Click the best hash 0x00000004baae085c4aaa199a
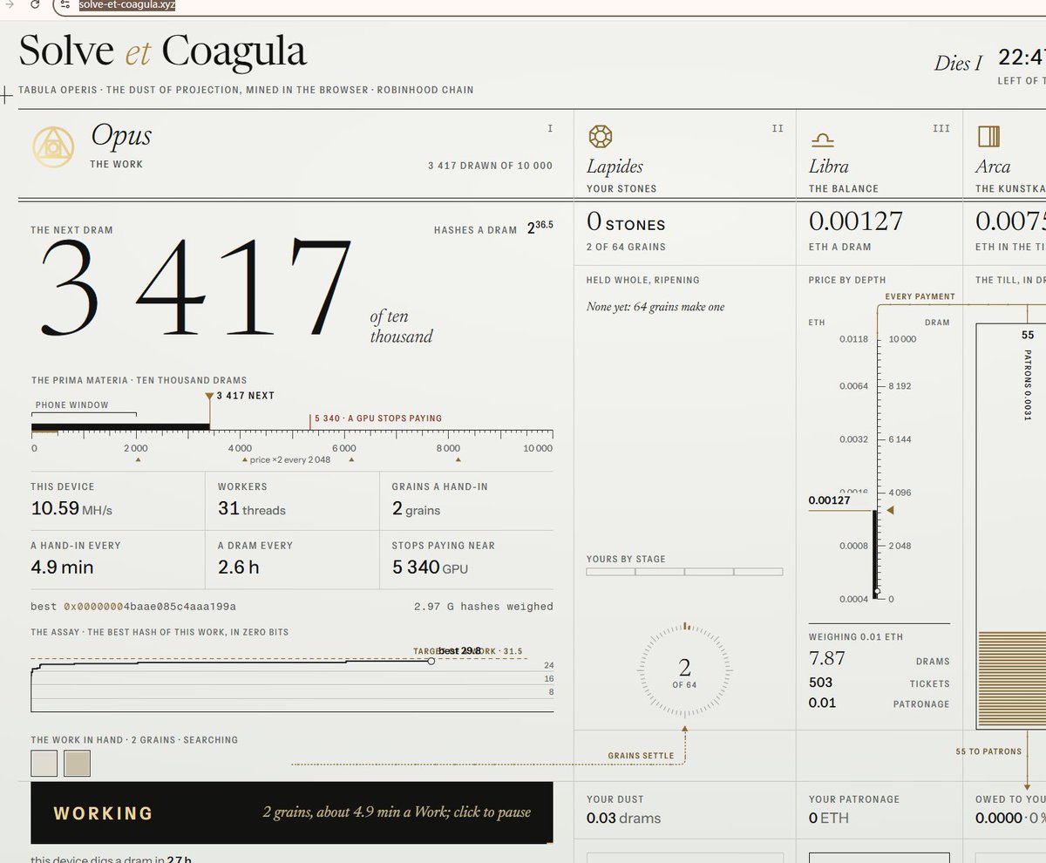The width and height of the screenshot is (1046, 863). [149, 606]
